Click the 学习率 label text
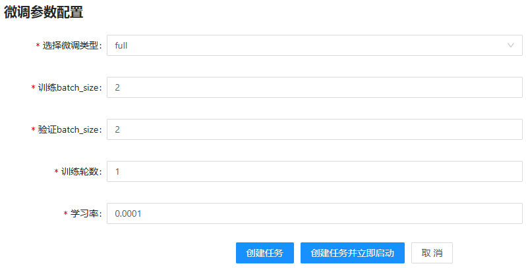This screenshot has width=526, height=268. click(x=86, y=213)
